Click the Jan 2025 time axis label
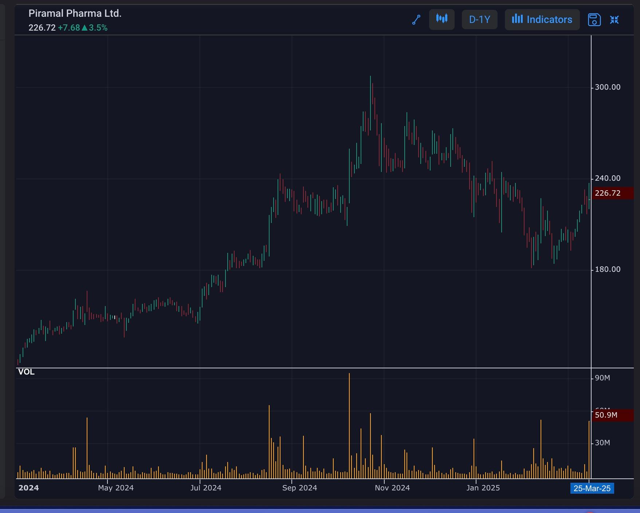640x513 pixels. (483, 488)
